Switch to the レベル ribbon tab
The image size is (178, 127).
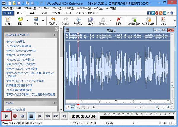[44, 13]
